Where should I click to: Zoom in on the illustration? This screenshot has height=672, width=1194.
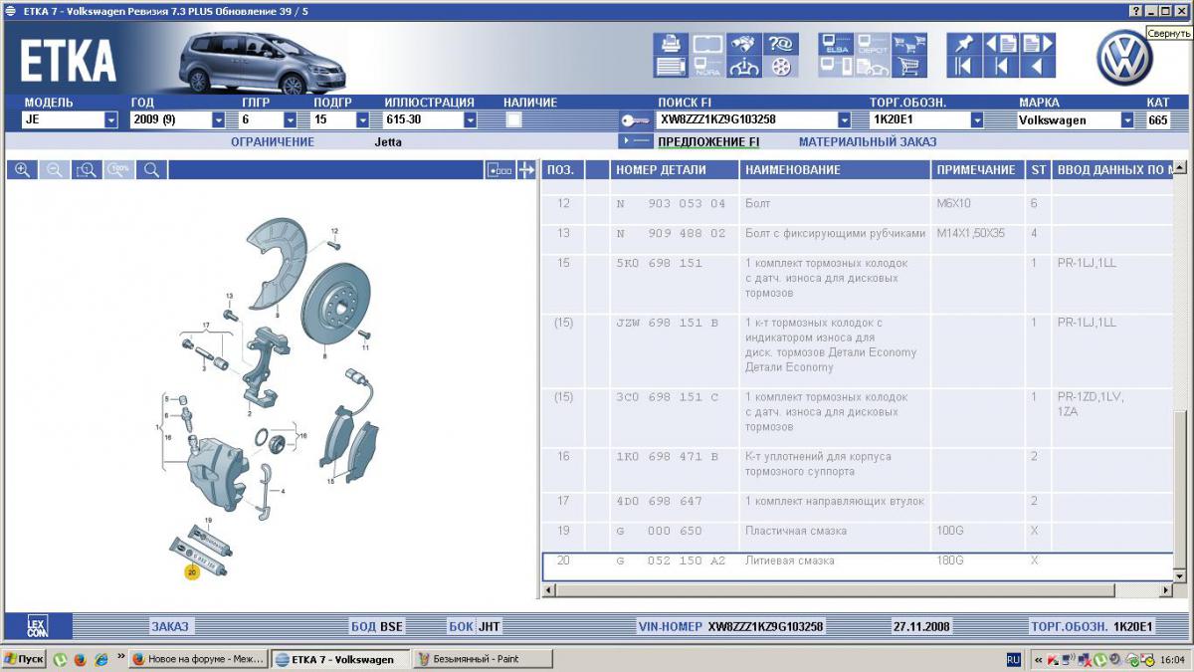click(22, 170)
